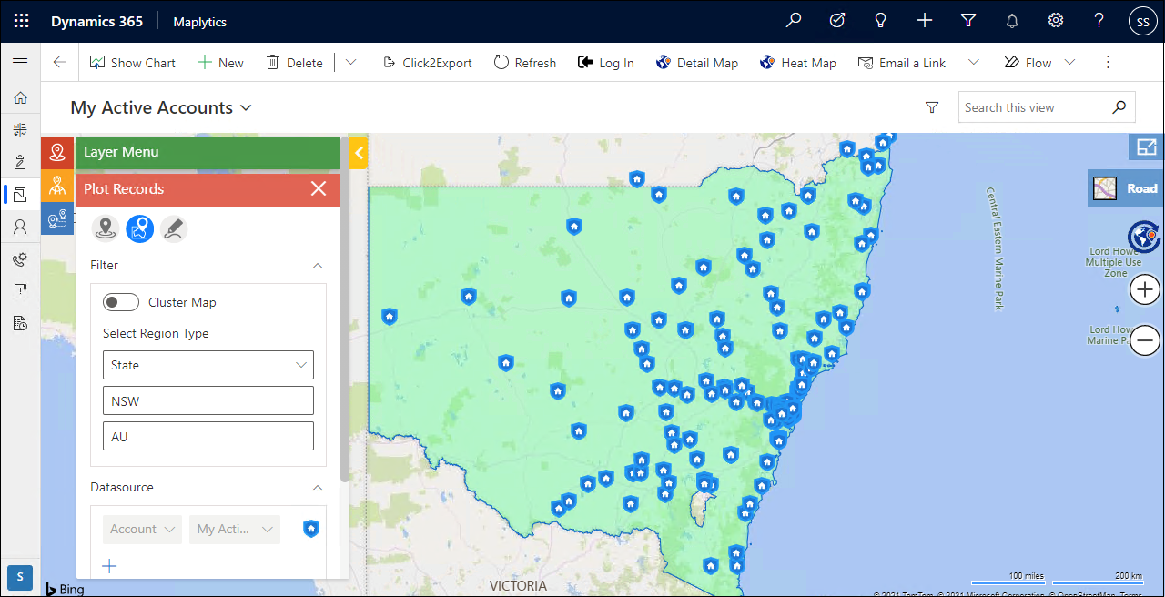
Task: Toggle the Cluster Map switch
Action: [x=121, y=302]
